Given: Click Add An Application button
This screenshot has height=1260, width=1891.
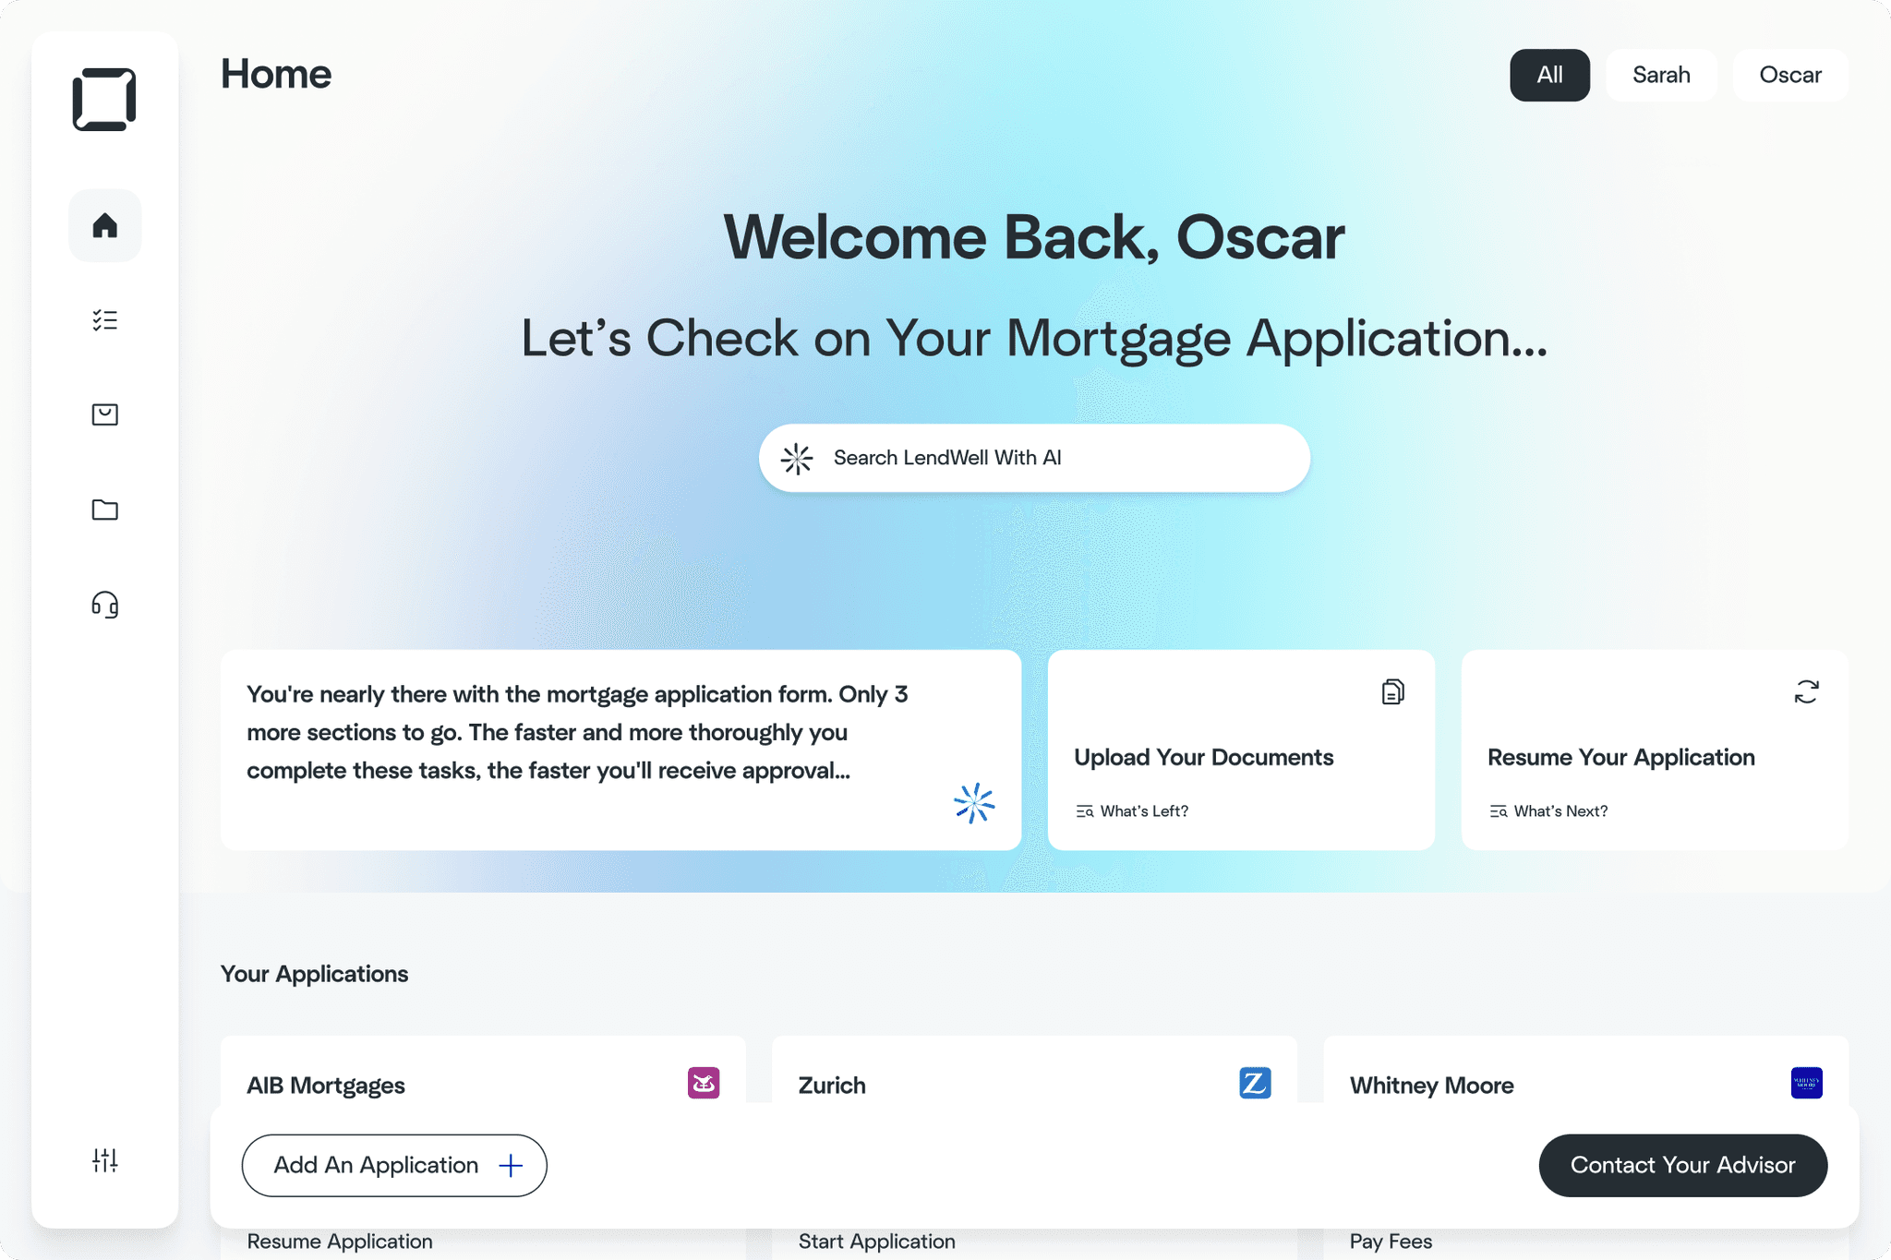Looking at the screenshot, I should pos(395,1164).
